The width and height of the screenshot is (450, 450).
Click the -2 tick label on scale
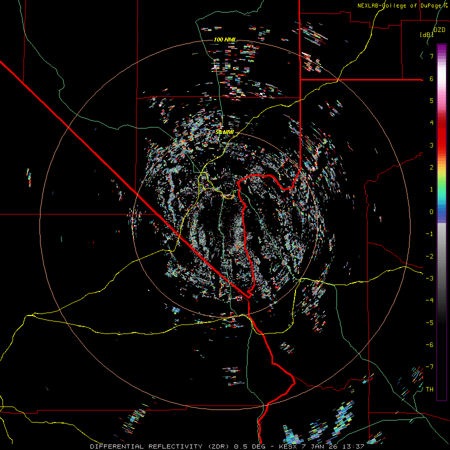click(x=429, y=256)
